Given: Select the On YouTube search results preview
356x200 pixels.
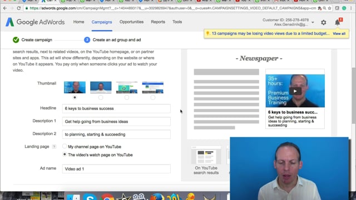Looking at the screenshot, I should point(206,160).
